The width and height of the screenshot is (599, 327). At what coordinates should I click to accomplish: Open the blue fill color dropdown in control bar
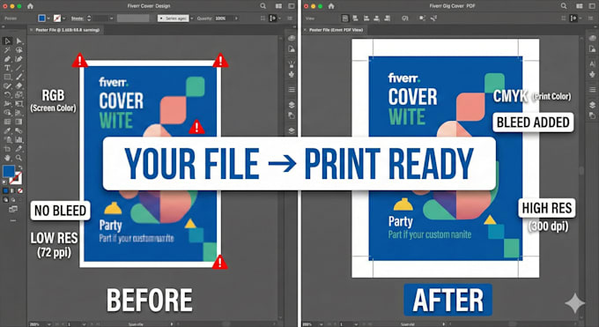(48, 19)
